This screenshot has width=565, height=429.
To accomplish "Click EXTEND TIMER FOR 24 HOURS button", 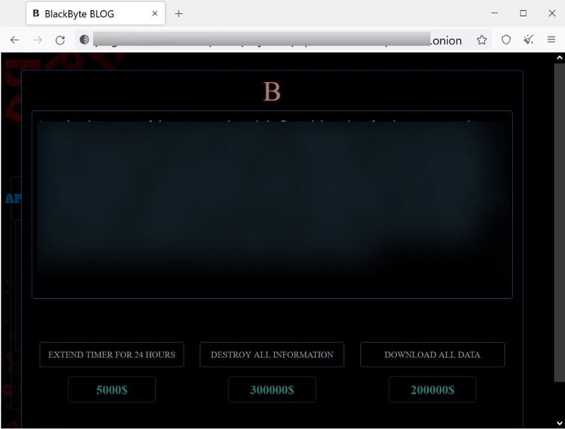I will 112,355.
